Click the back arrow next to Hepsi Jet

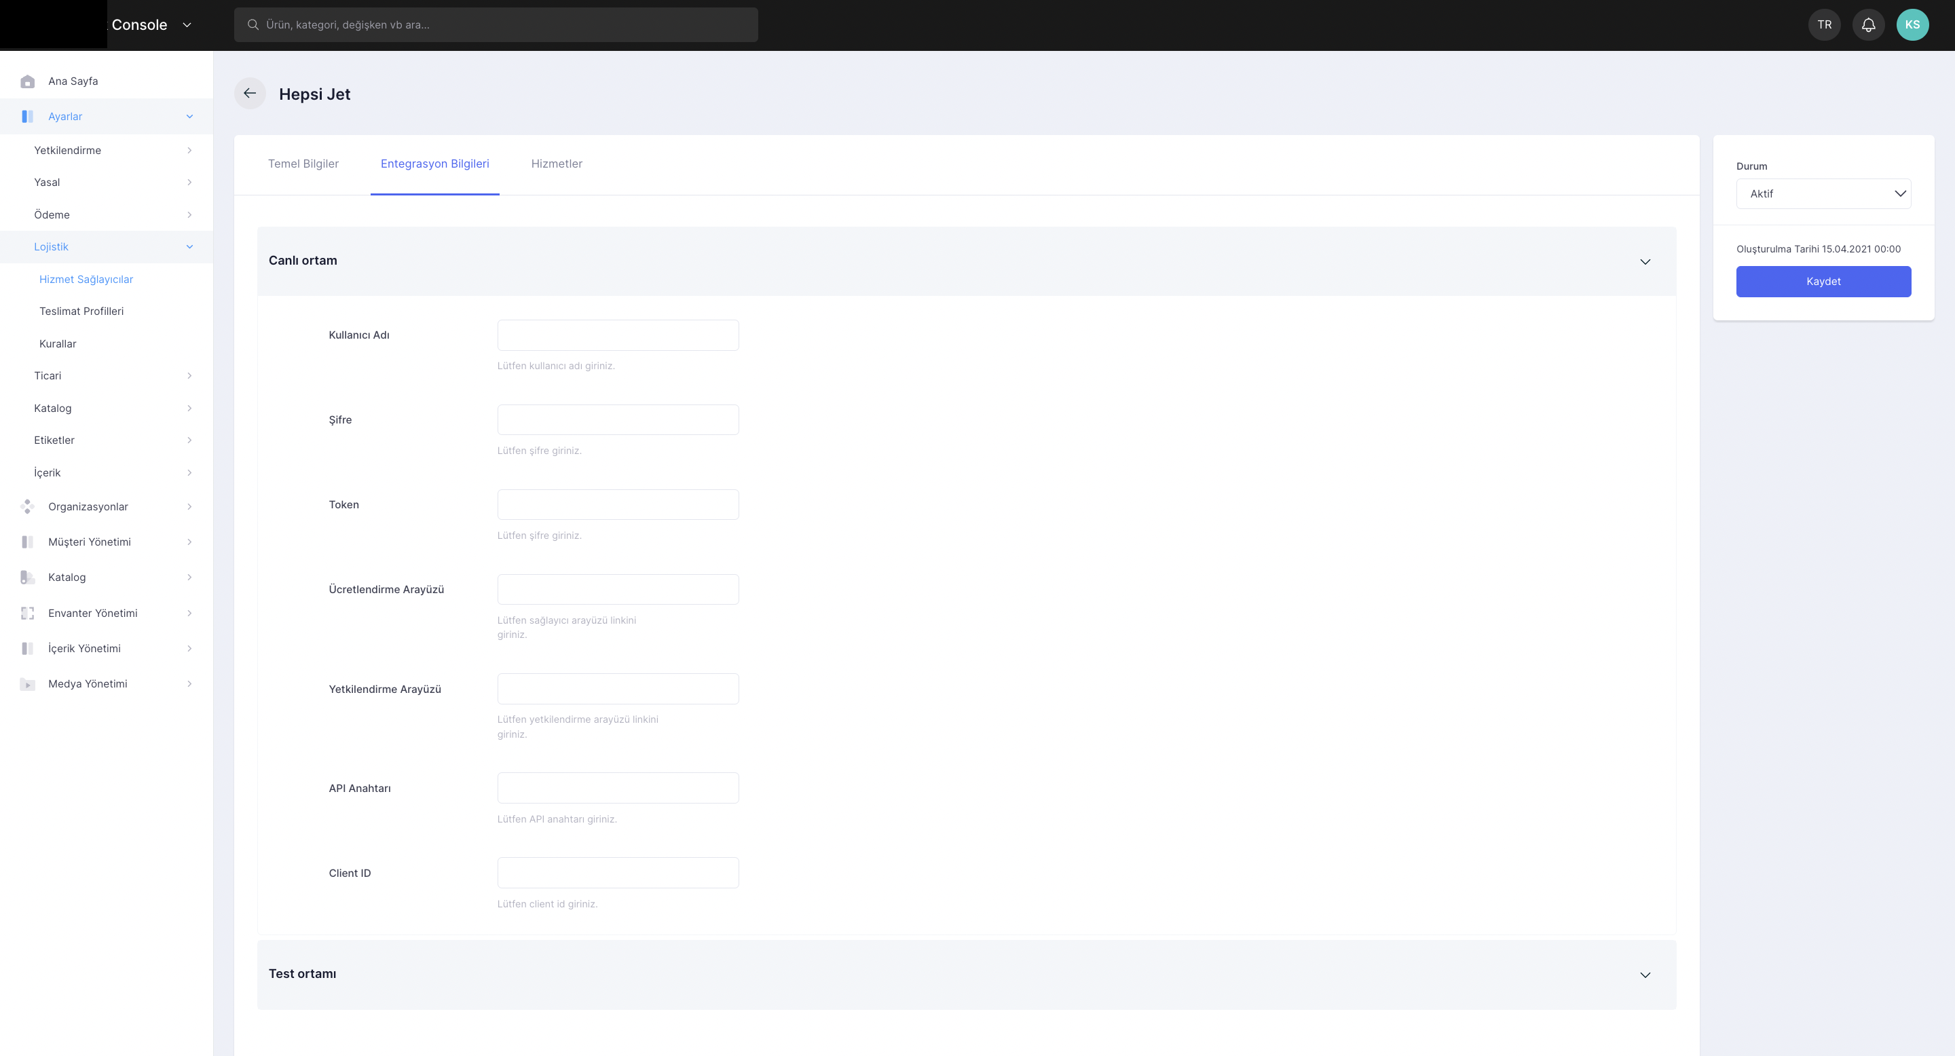[x=250, y=93]
